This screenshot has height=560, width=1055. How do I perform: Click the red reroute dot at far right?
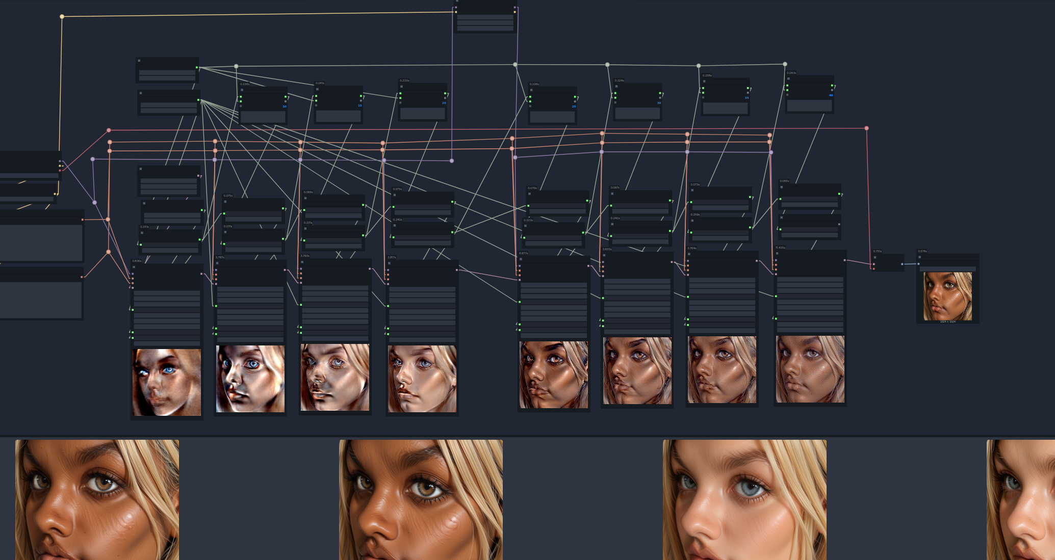tap(866, 128)
